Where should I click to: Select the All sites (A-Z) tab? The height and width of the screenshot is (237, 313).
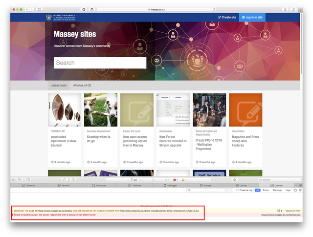click(82, 86)
